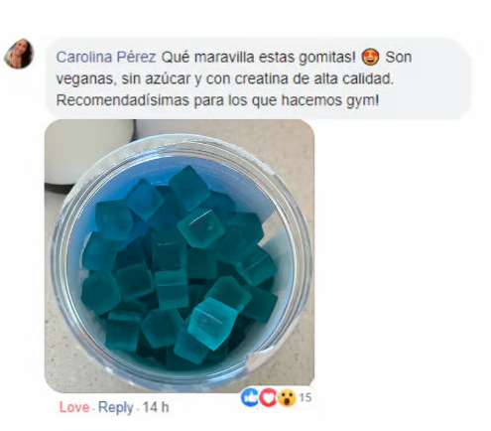Image resolution: width=491 pixels, height=431 pixels.
Task: Open Carolina Pérez's profile picture
Action: (19, 54)
